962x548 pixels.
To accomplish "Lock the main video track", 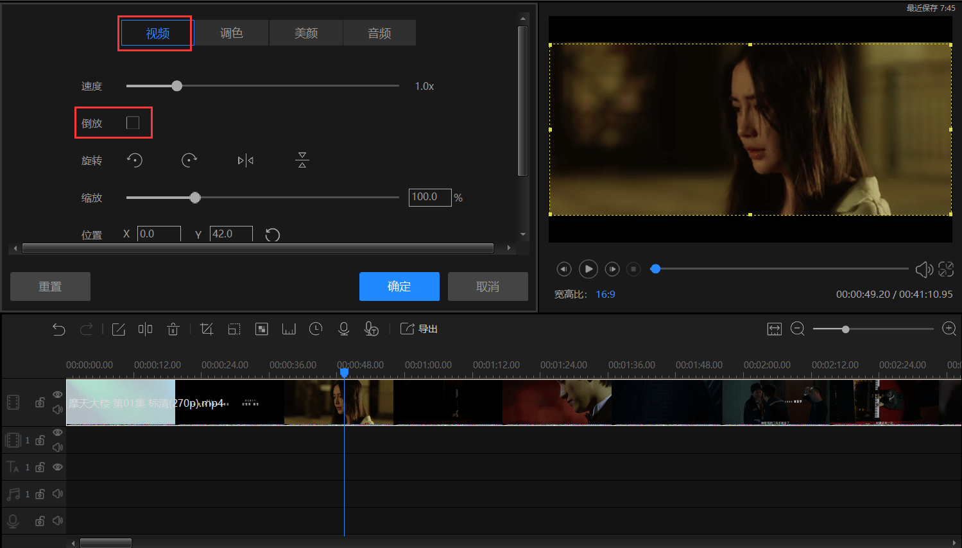I will click(x=40, y=402).
